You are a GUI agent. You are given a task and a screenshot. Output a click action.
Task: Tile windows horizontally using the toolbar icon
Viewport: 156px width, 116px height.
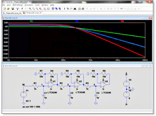pos(53,9)
